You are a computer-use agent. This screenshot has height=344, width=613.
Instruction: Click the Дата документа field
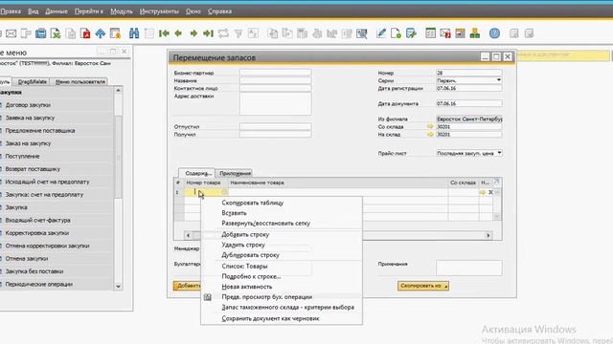468,104
